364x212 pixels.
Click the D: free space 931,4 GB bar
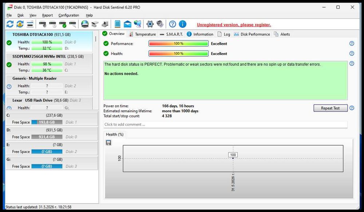pos(47,137)
